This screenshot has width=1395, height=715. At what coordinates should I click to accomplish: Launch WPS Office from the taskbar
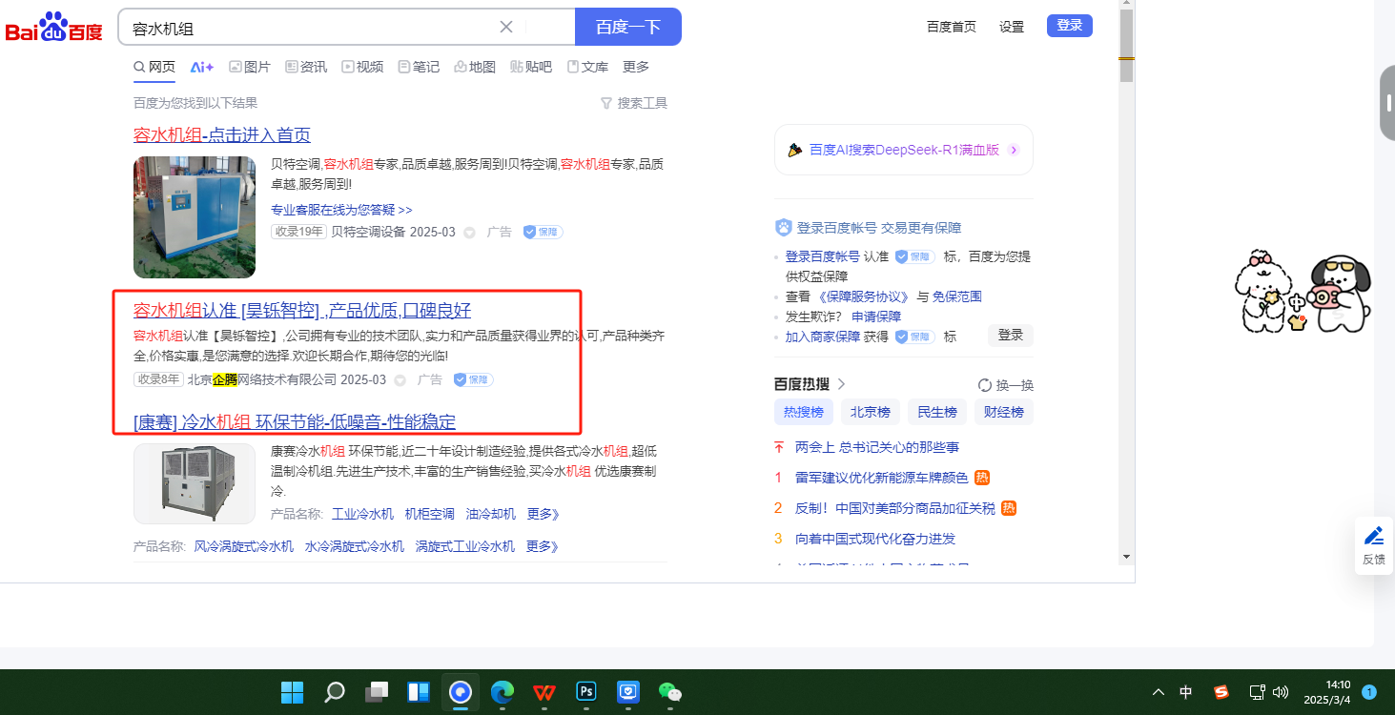(x=544, y=692)
